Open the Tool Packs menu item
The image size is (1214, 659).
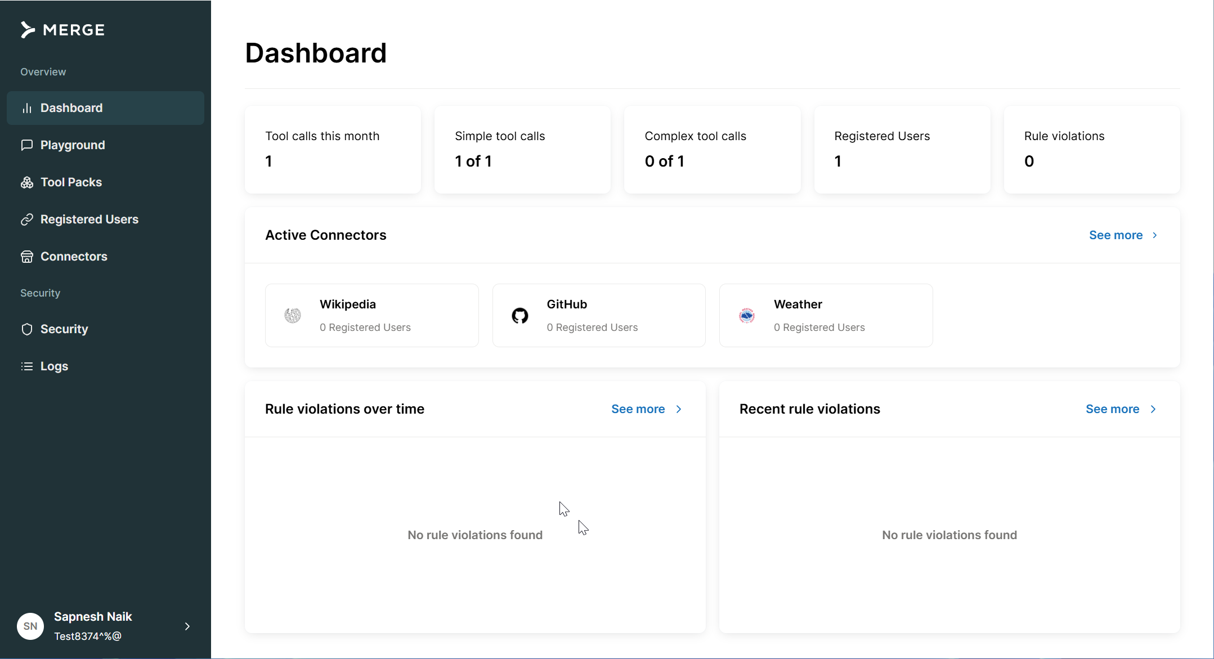click(71, 182)
